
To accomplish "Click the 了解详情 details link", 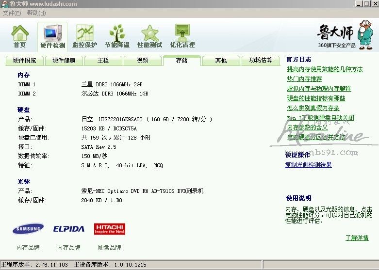I will (x=357, y=238).
